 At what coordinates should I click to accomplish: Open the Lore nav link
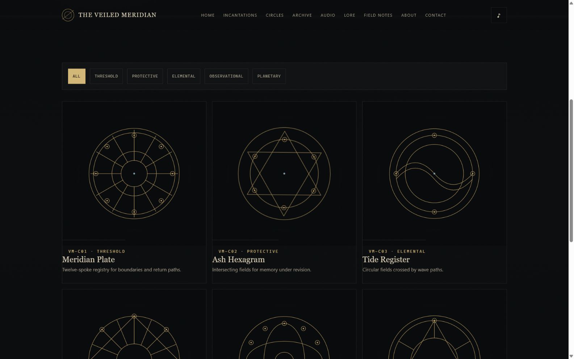point(349,15)
